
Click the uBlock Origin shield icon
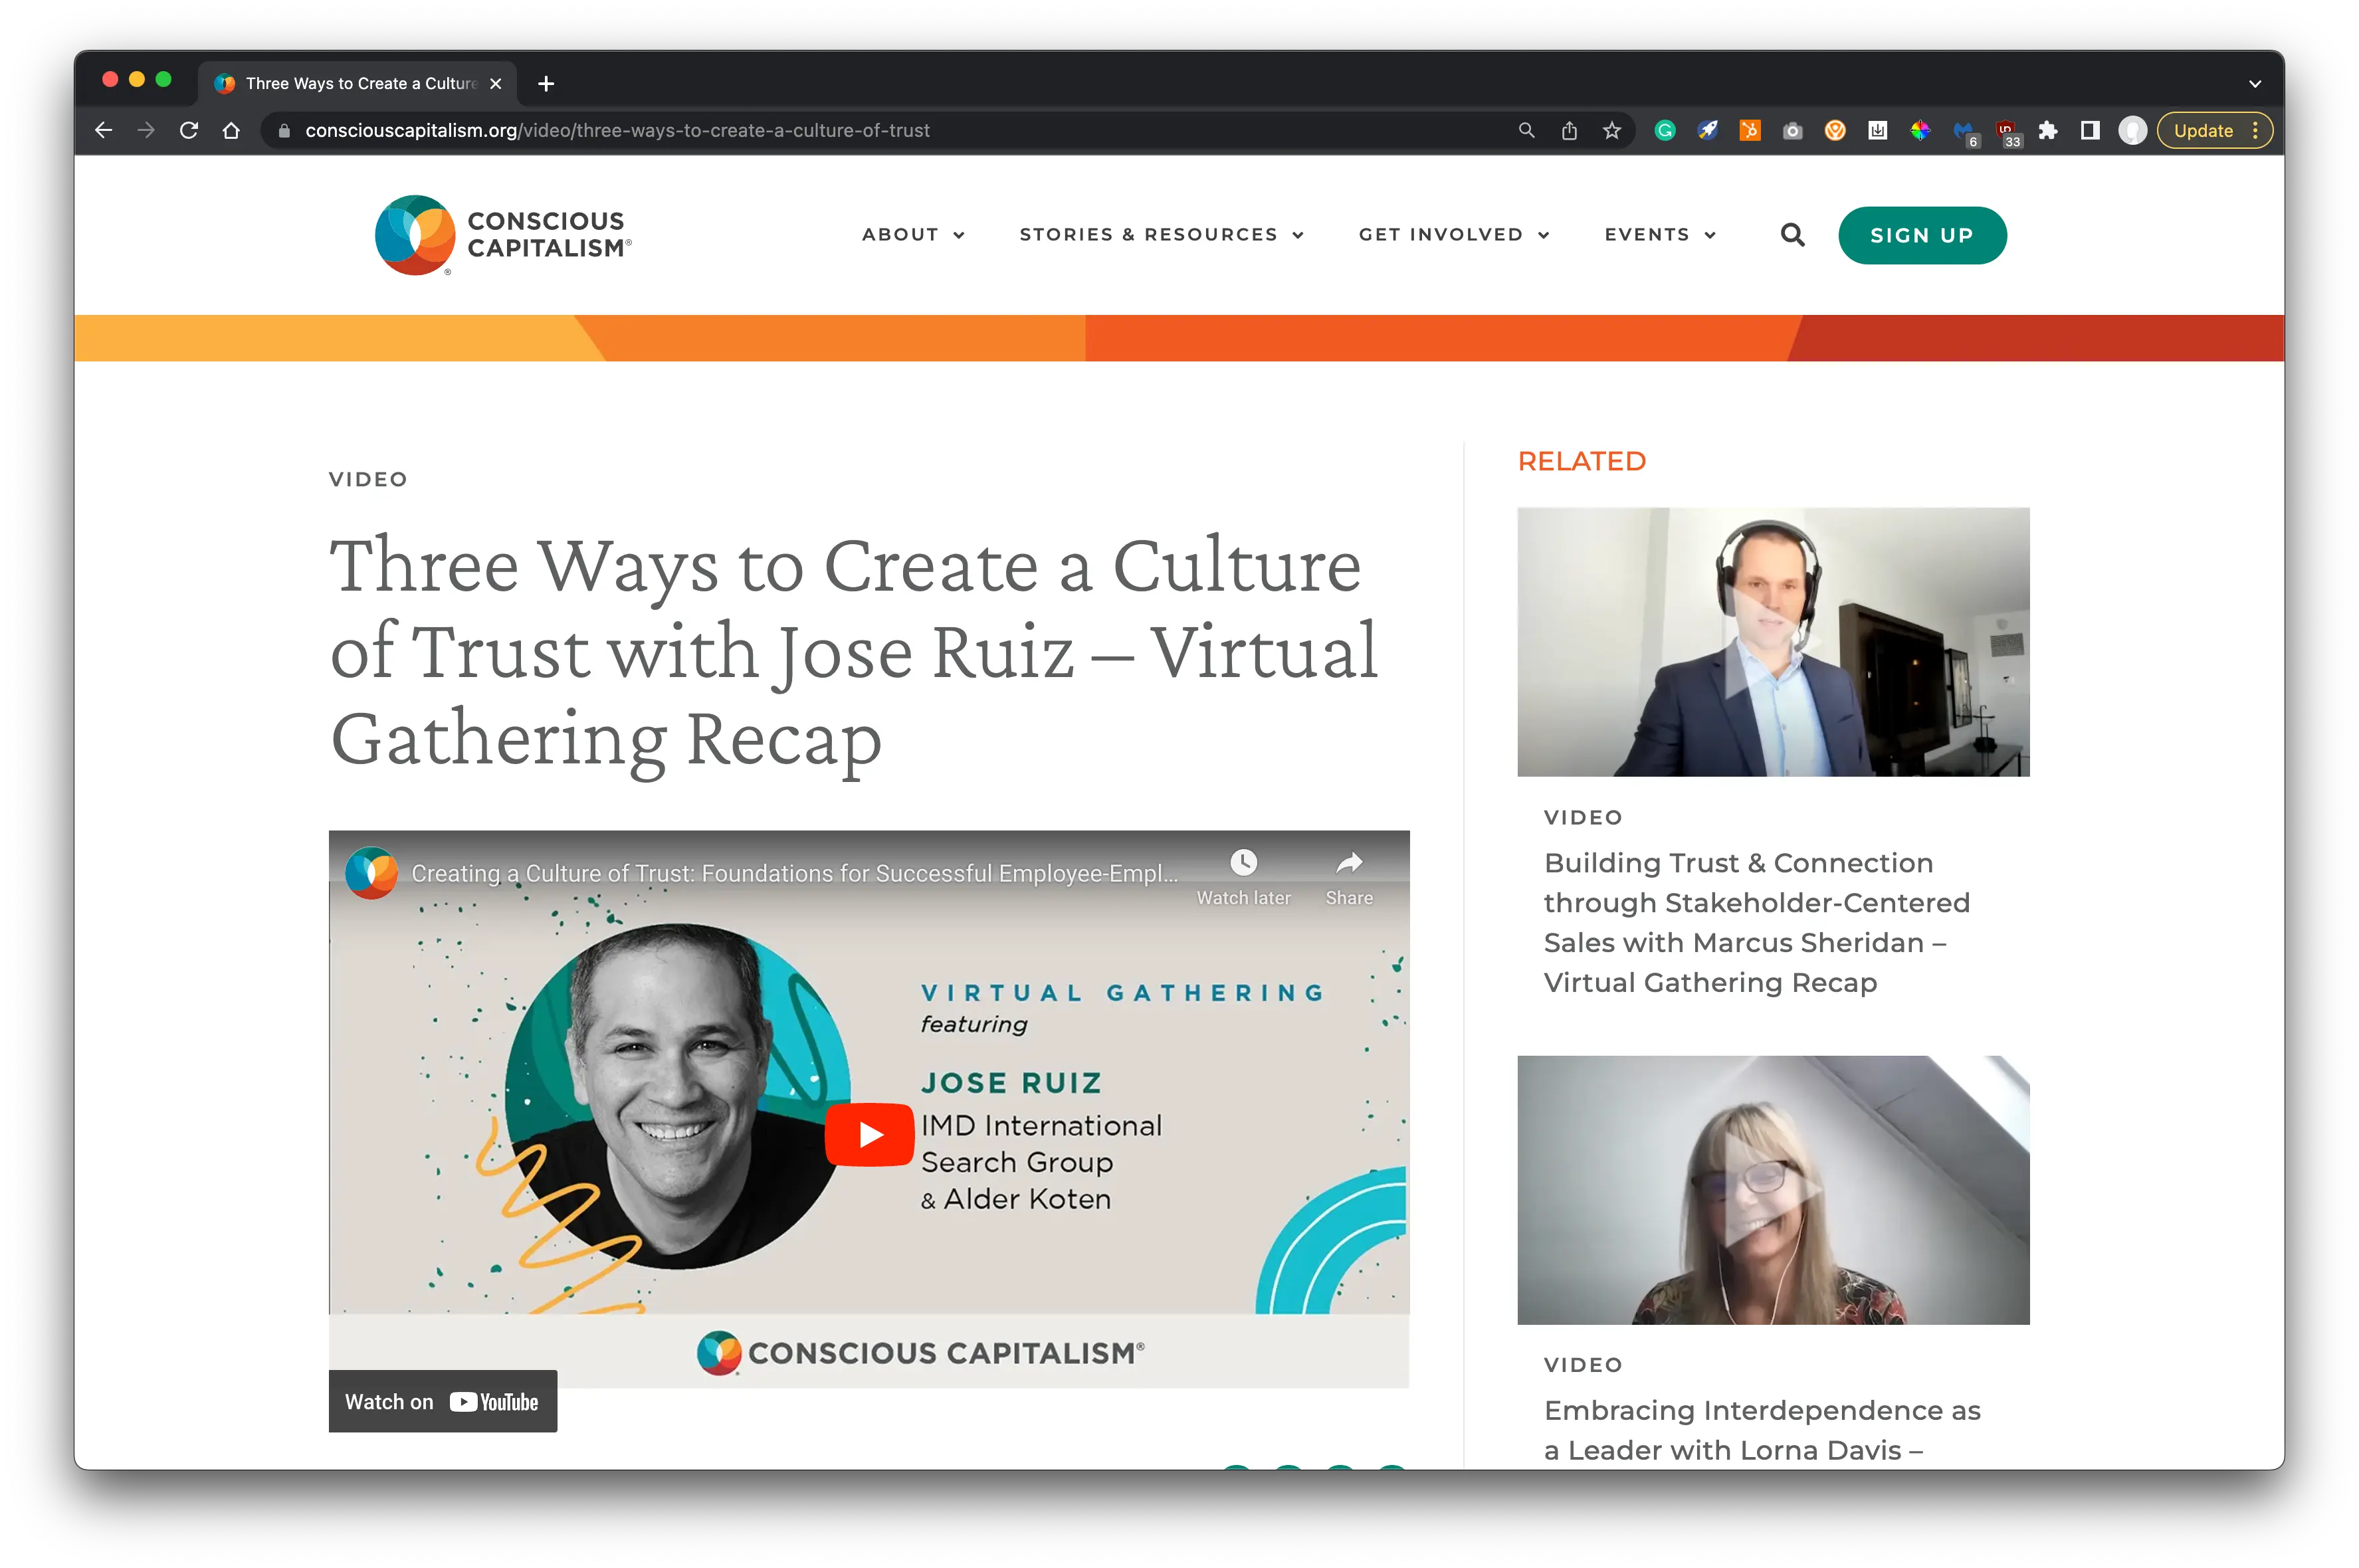pyautogui.click(x=2005, y=130)
